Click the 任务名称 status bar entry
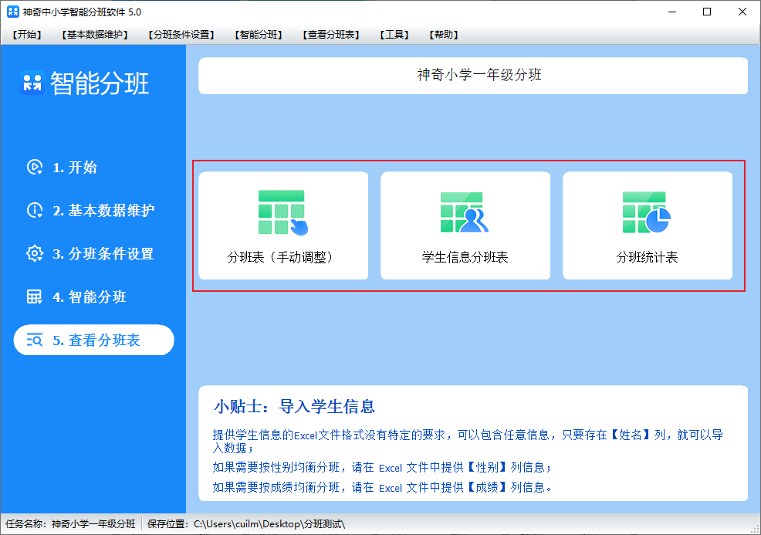 70,524
